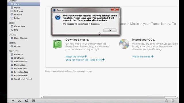Click the Genius atom icon in sidebar
This screenshot has height=103, width=184.
pos(12,46)
